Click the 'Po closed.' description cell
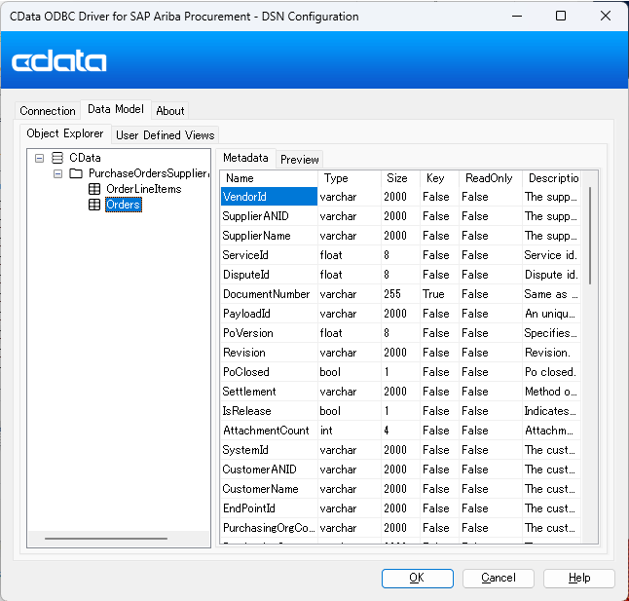Screen dimensions: 629x601 (550, 372)
